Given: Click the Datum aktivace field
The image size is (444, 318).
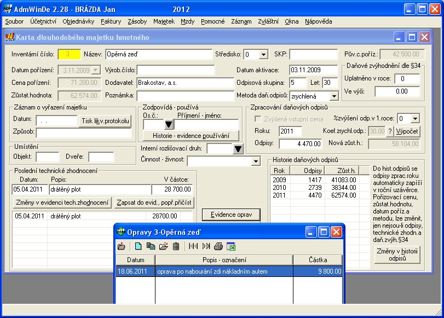Looking at the screenshot, I should tap(314, 70).
